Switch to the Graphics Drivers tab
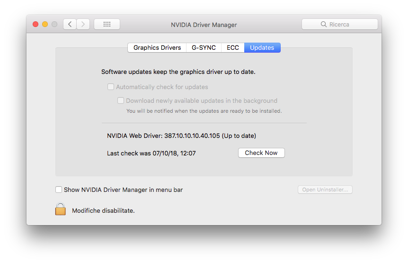This screenshot has width=408, height=263. pos(157,48)
